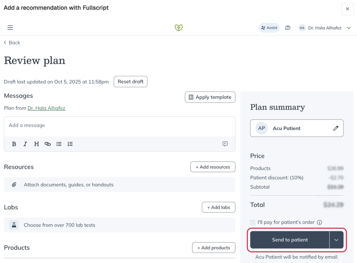Create a bulleted list in the message
357x263 pixels.
click(x=59, y=144)
